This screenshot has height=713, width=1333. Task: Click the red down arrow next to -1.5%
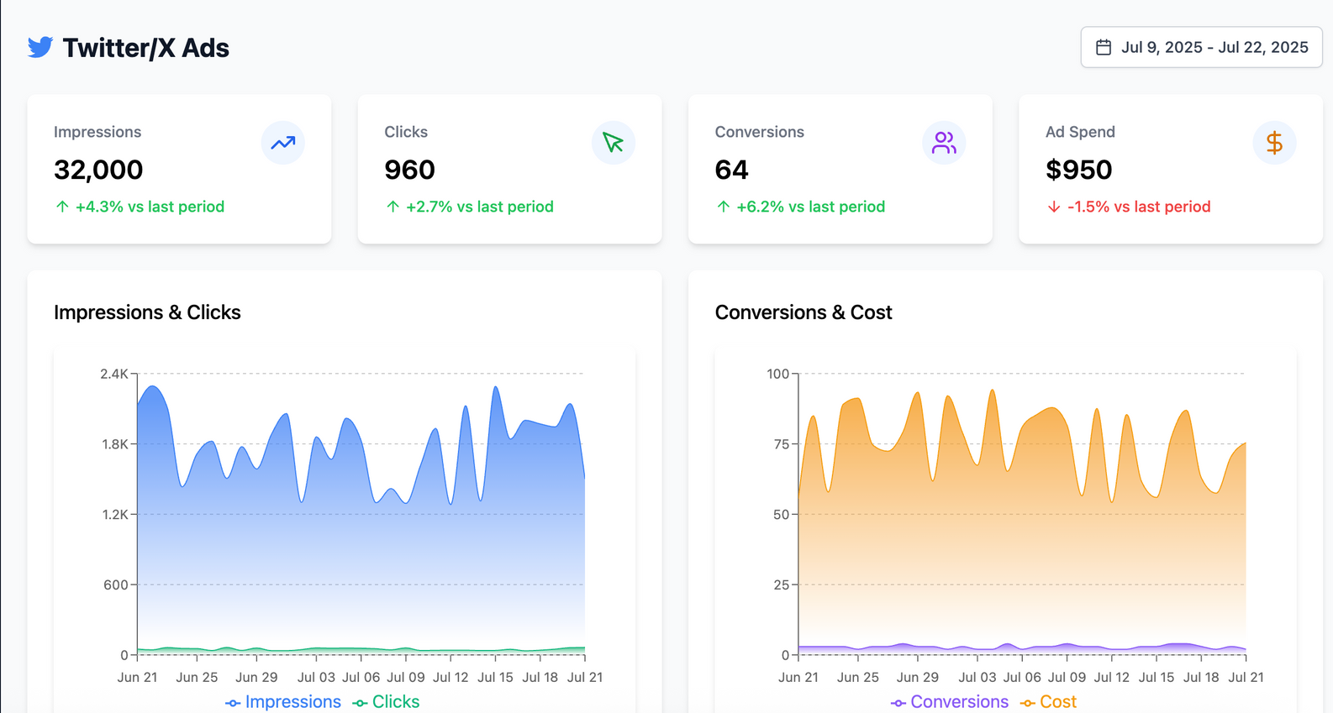point(1054,207)
